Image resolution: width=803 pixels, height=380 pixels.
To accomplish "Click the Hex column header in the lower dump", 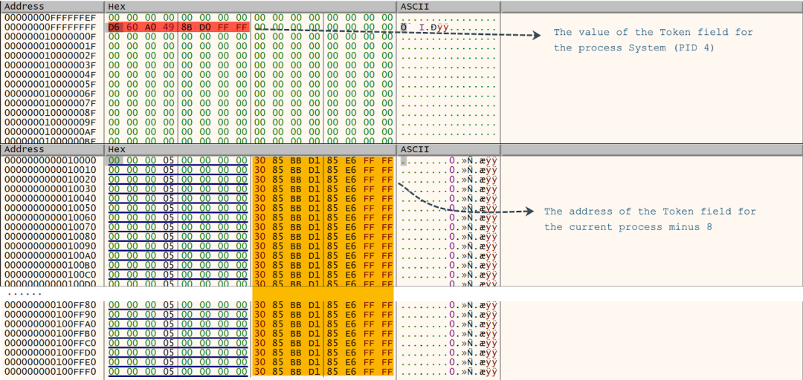I will (117, 149).
